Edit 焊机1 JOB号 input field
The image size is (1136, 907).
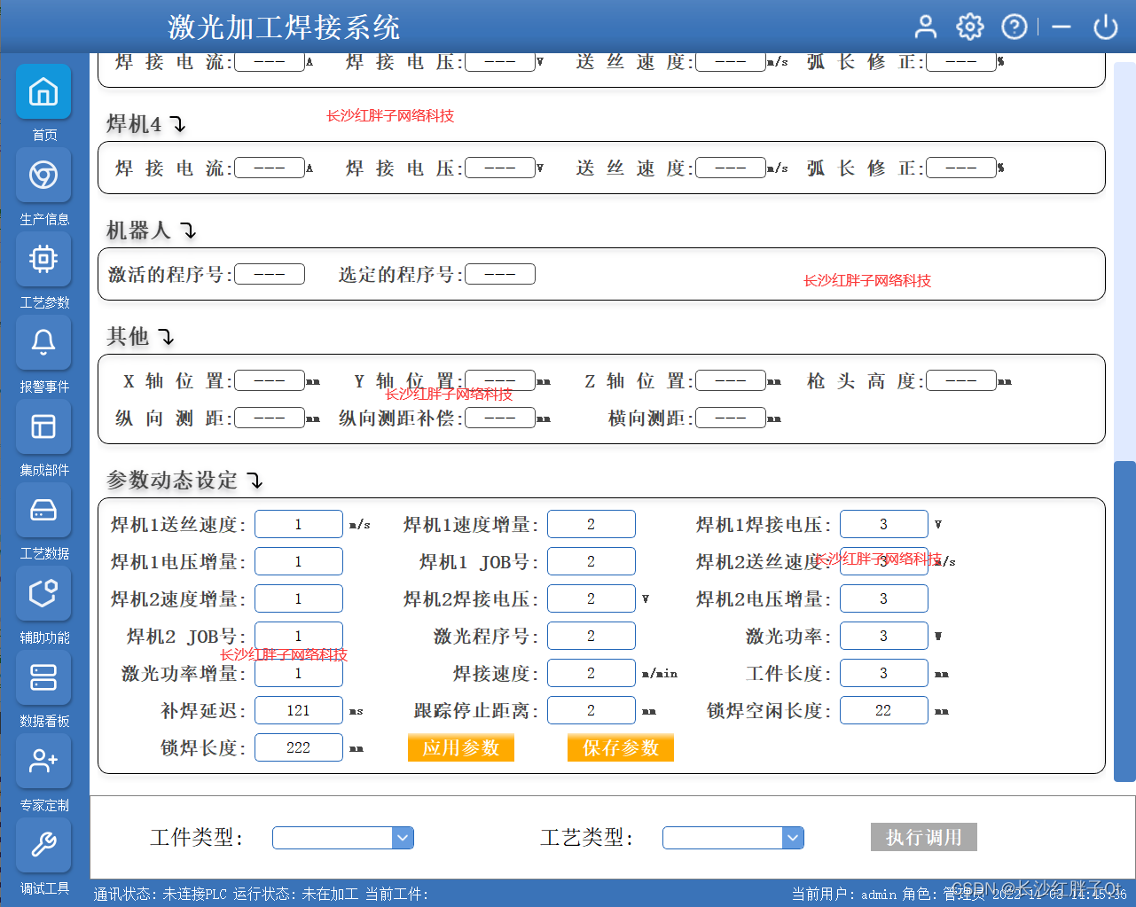point(592,561)
